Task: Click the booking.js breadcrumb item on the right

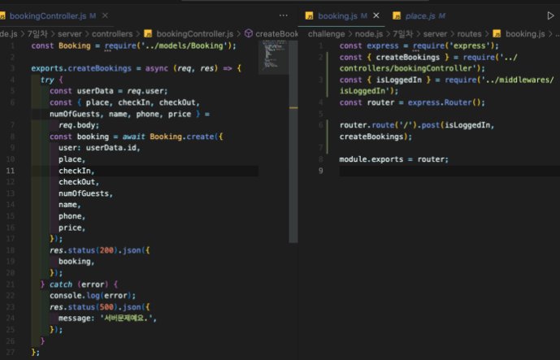Action: click(525, 34)
